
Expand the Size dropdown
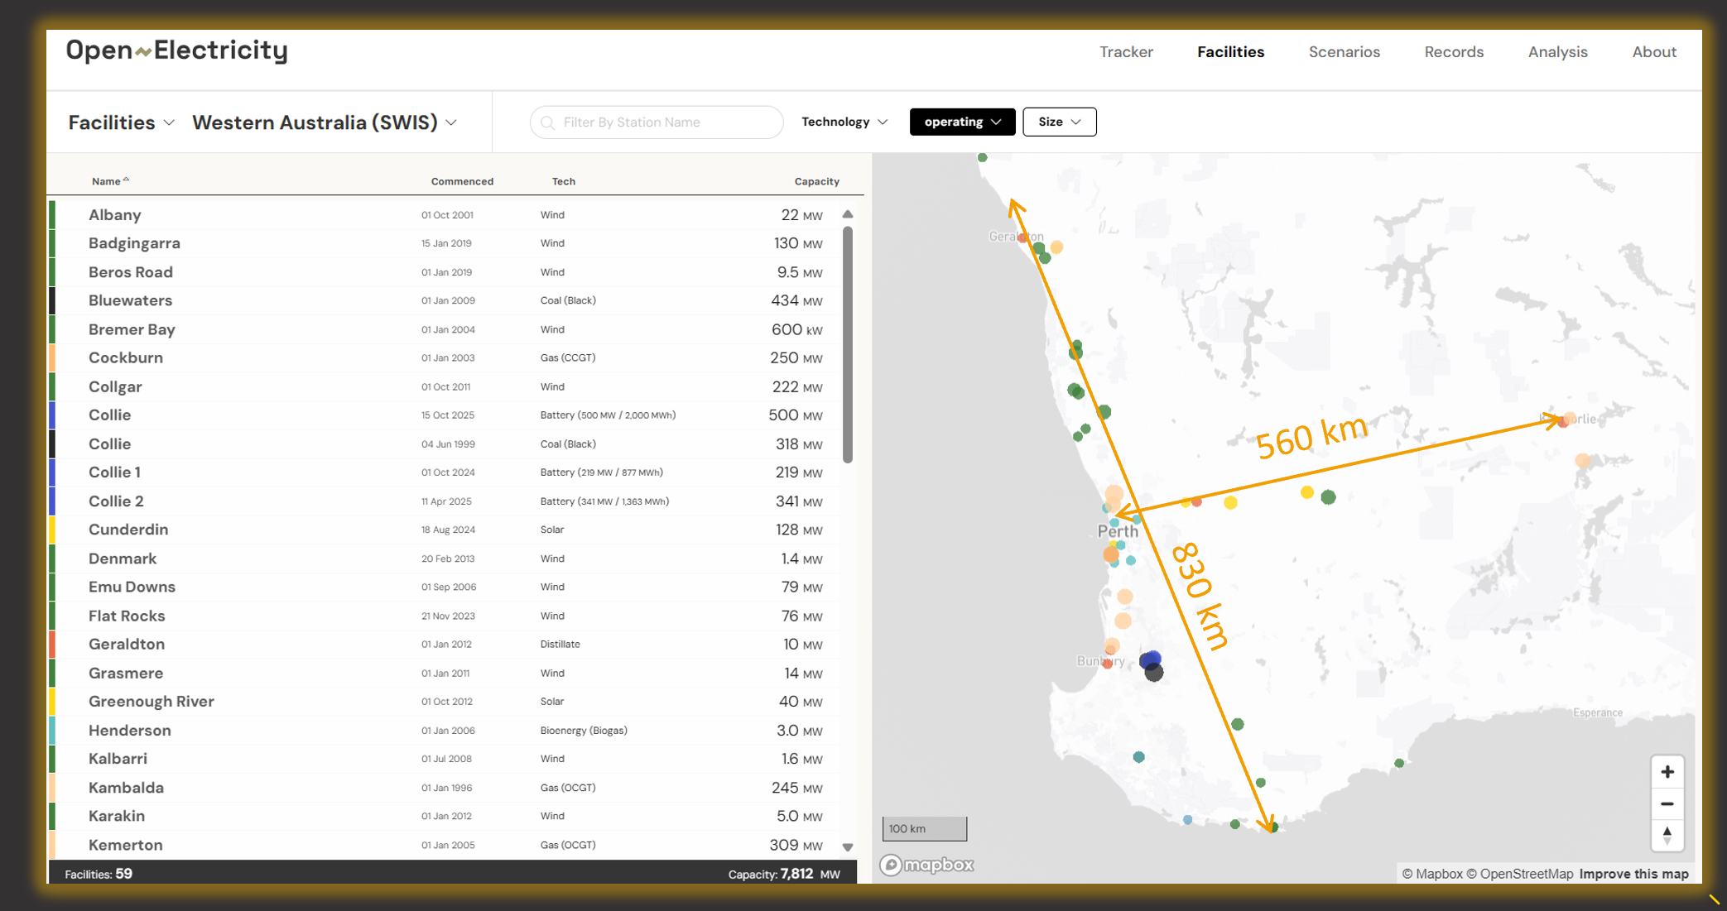[1059, 122]
